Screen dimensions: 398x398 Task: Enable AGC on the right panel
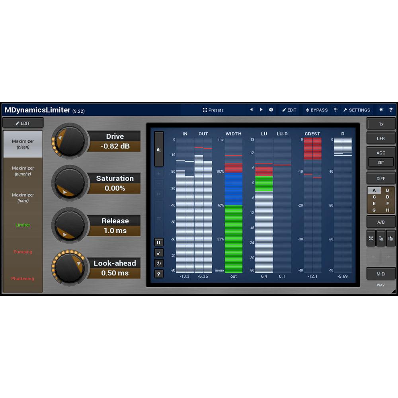point(380,153)
